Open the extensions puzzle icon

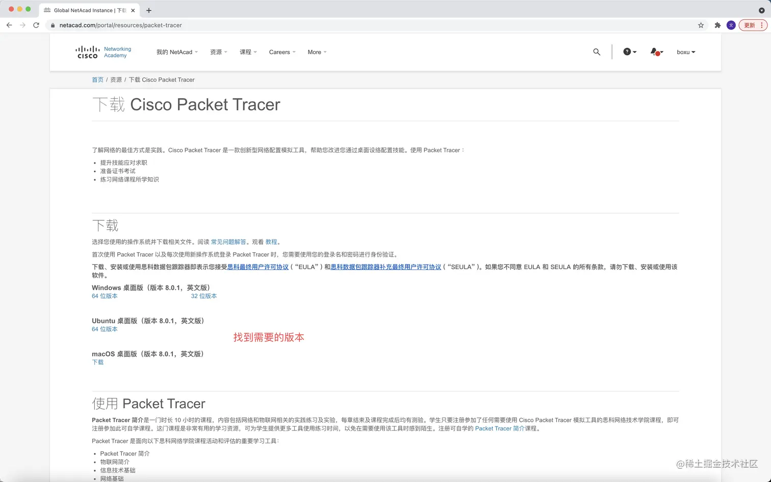pyautogui.click(x=717, y=25)
